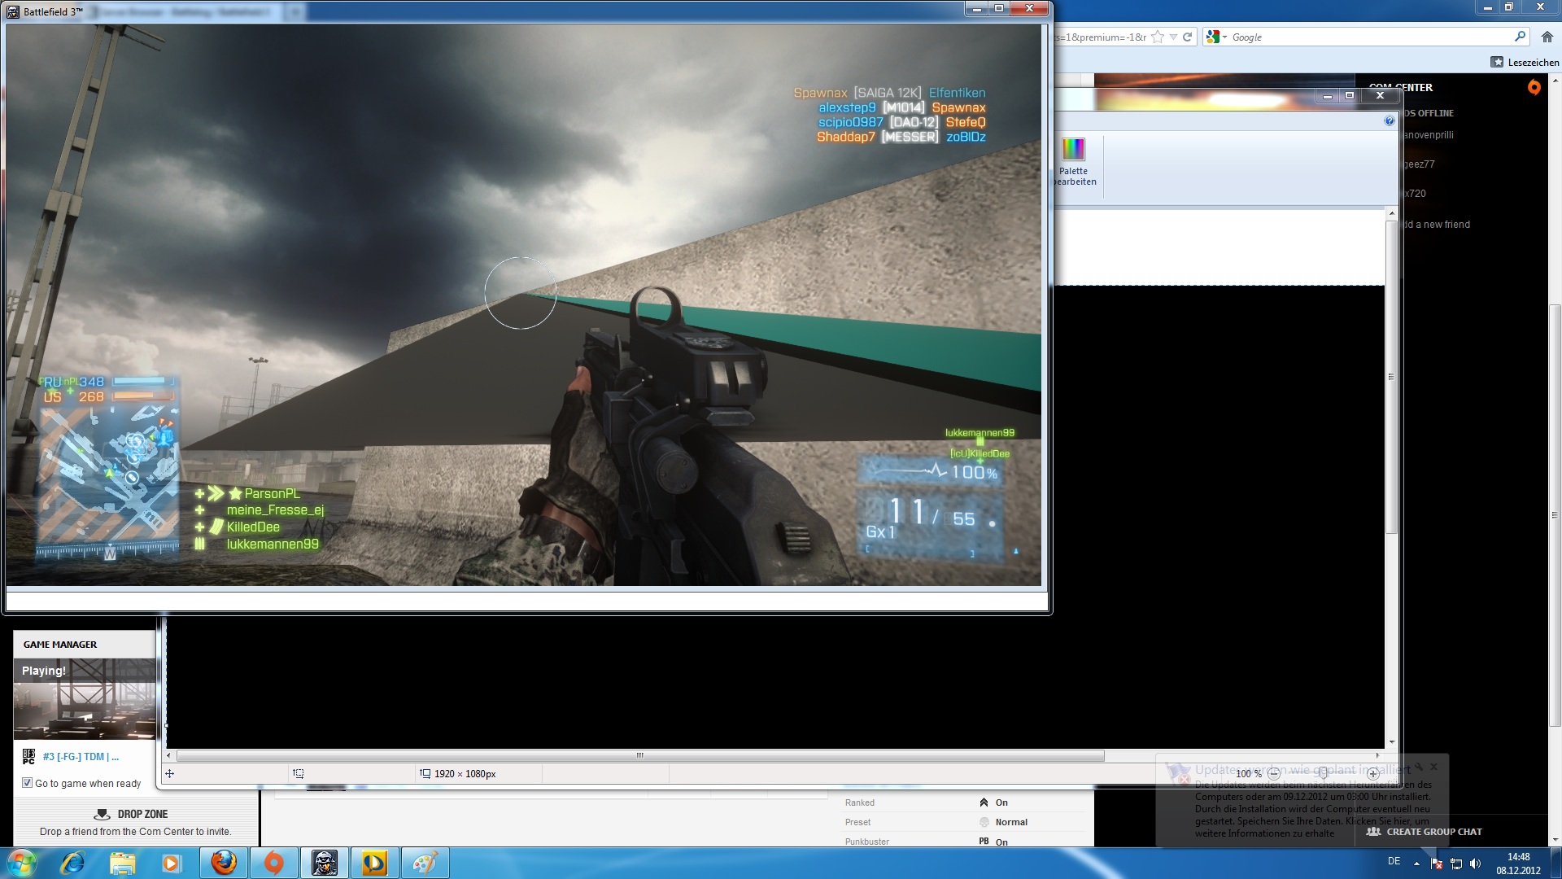Viewport: 1562px width, 879px height.
Task: Zoom in with Paint plus button
Action: [x=1372, y=773]
